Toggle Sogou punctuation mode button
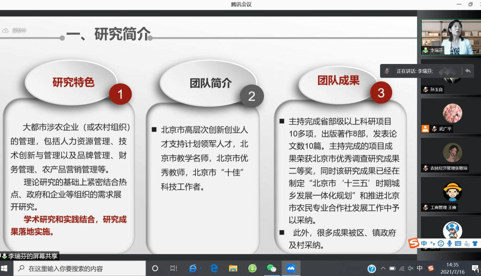Screen dimensions: 481x276 tap(433, 243)
